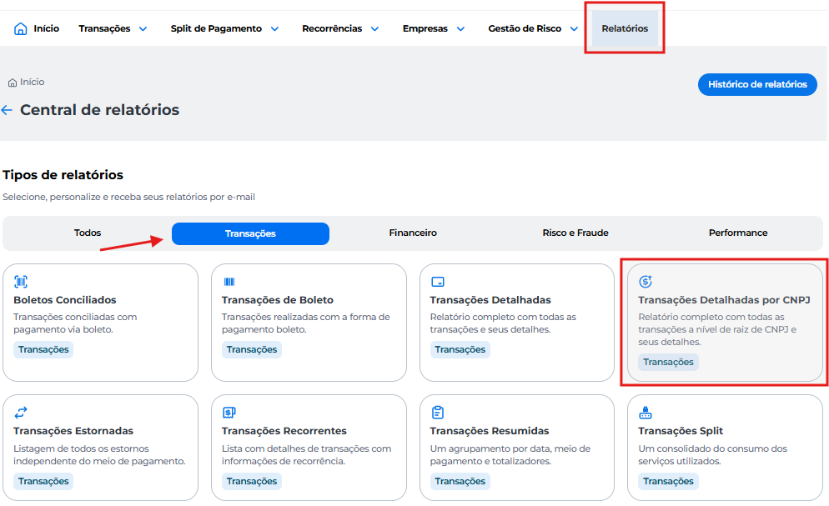Click the money icon on Transações Recorrentes card
The image size is (829, 506).
[229, 413]
